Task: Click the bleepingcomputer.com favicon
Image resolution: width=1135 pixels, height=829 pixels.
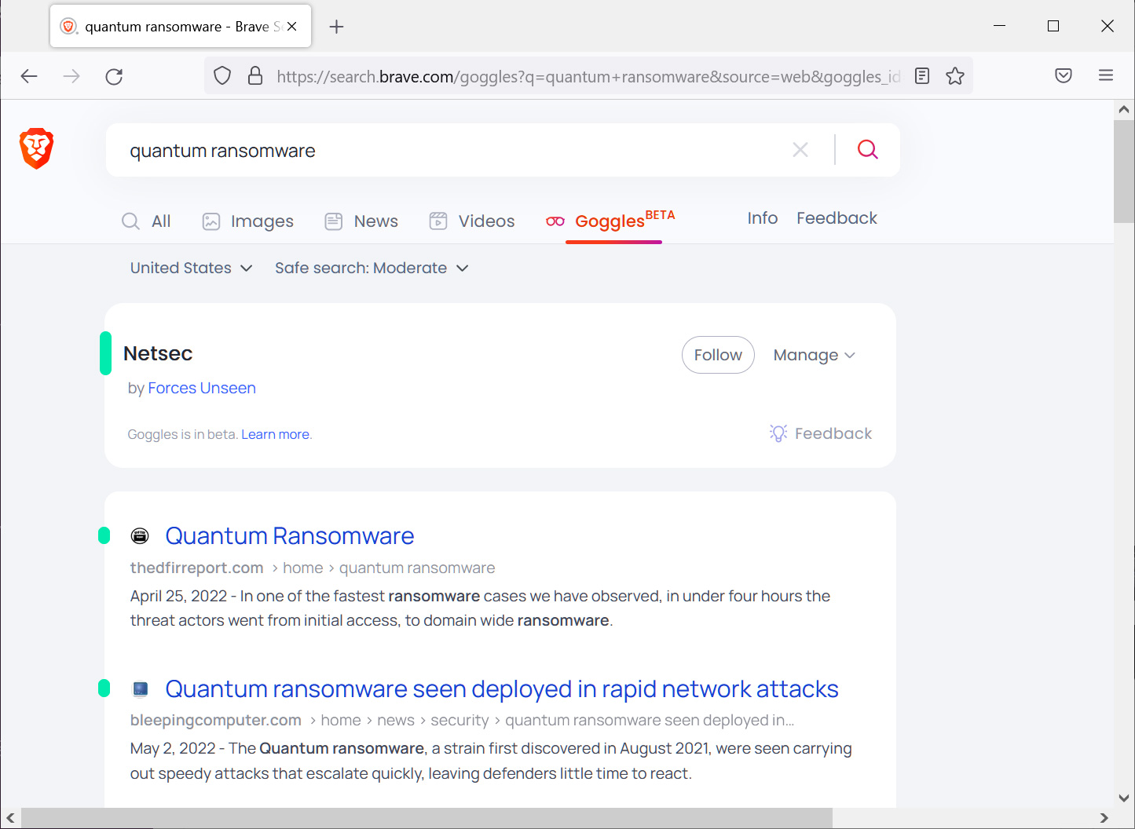Action: pos(140,689)
